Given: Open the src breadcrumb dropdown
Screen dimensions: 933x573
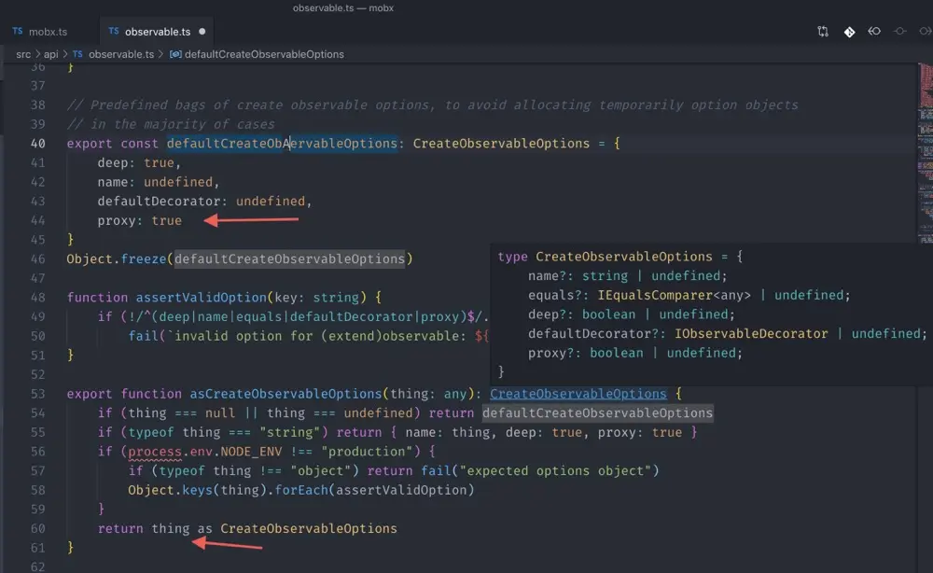Looking at the screenshot, I should click(x=23, y=54).
